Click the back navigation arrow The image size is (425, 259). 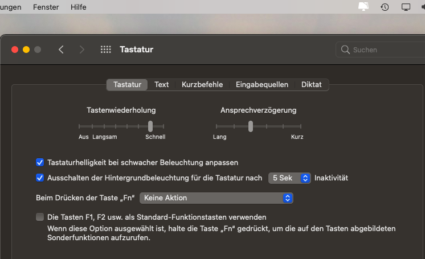61,50
